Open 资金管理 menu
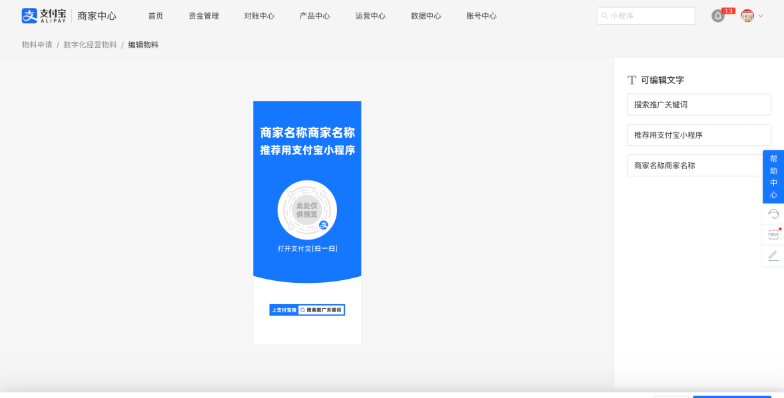The width and height of the screenshot is (784, 398). (204, 16)
